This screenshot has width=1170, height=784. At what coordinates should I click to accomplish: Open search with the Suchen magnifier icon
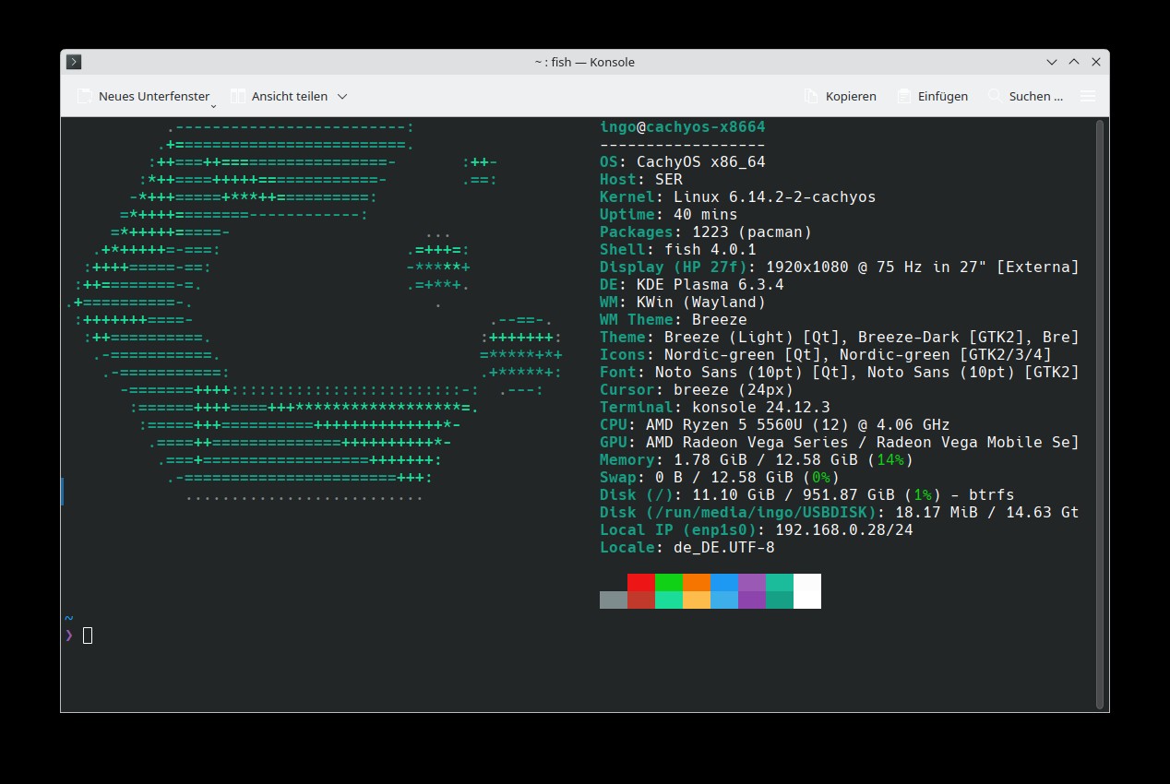pos(995,96)
